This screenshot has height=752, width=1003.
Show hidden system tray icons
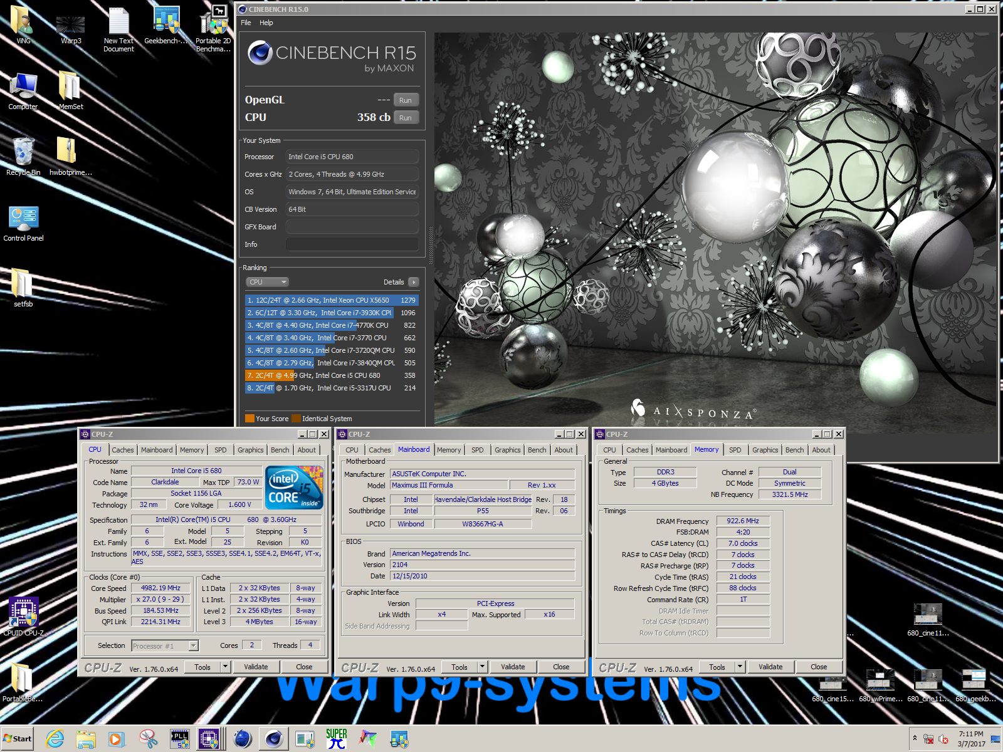coord(915,739)
